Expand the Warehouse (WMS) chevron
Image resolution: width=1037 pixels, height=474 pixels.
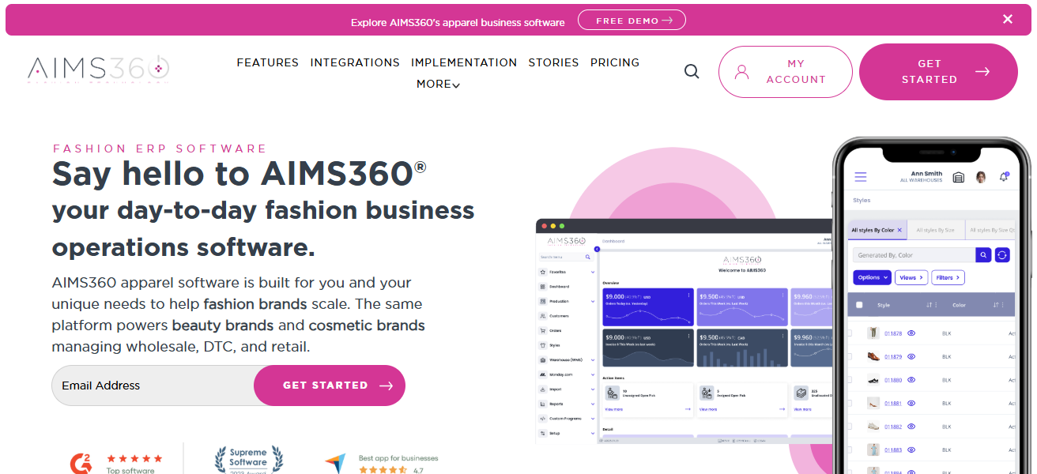[x=593, y=359]
